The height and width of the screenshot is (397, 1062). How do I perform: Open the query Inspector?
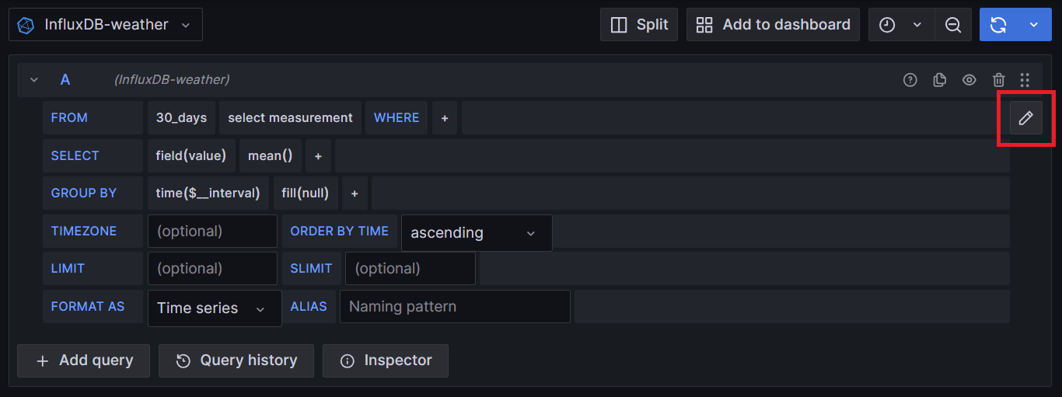[386, 360]
